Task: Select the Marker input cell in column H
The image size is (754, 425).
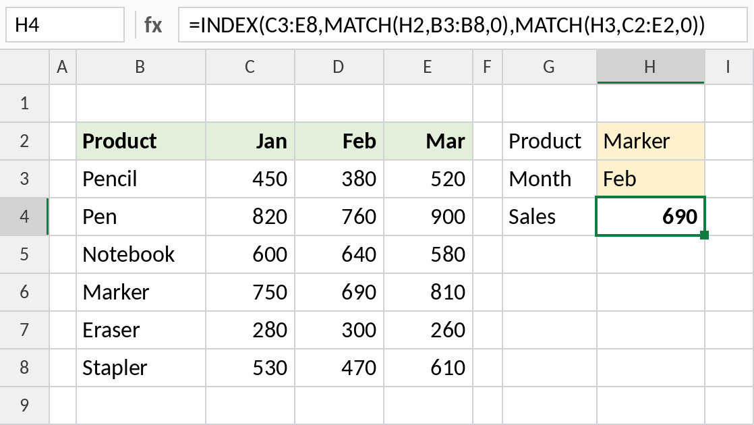Action: (x=651, y=141)
